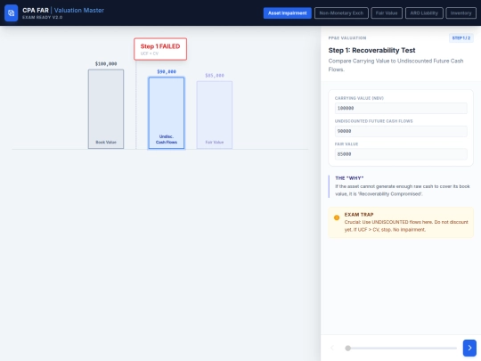Switch to Non-Monetary Exch tab
481x361 pixels.
pos(341,12)
